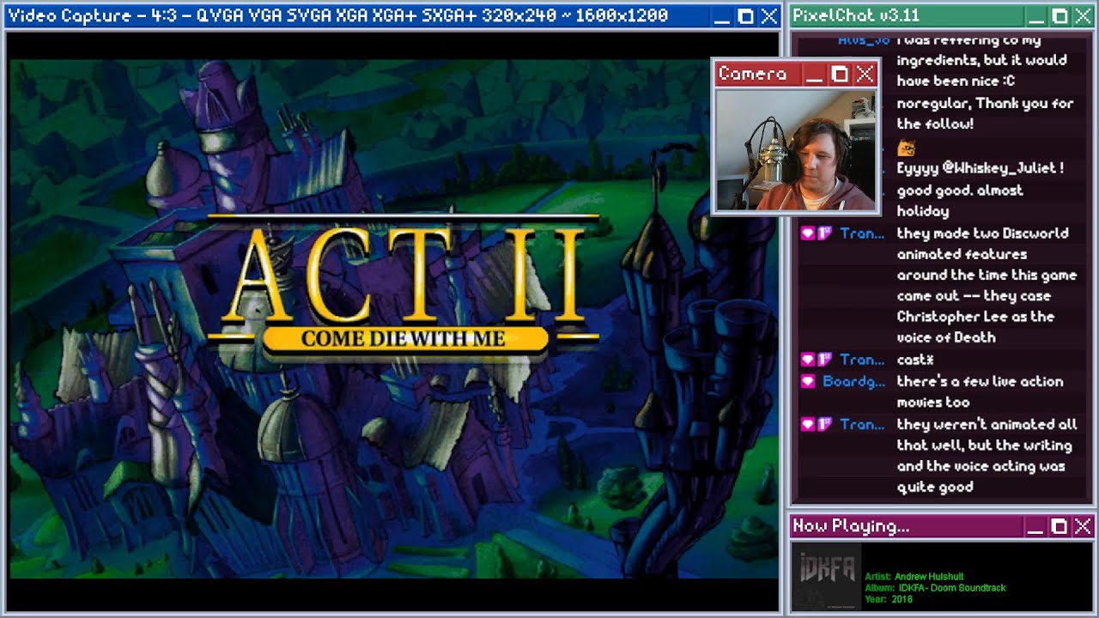
Task: Click '1st' badge beside 'they weren't animated all'
Action: 824,424
